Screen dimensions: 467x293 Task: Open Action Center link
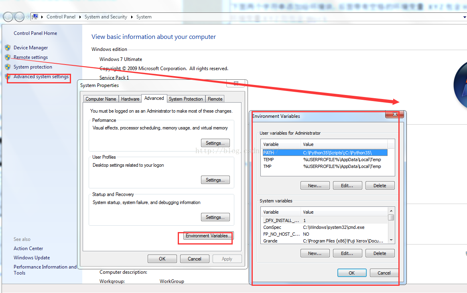tap(28, 249)
